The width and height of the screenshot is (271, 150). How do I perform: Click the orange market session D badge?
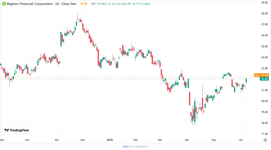click(x=84, y=4)
